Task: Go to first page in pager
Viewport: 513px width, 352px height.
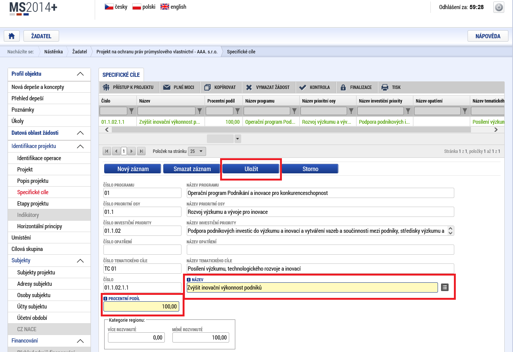Action: pos(107,151)
